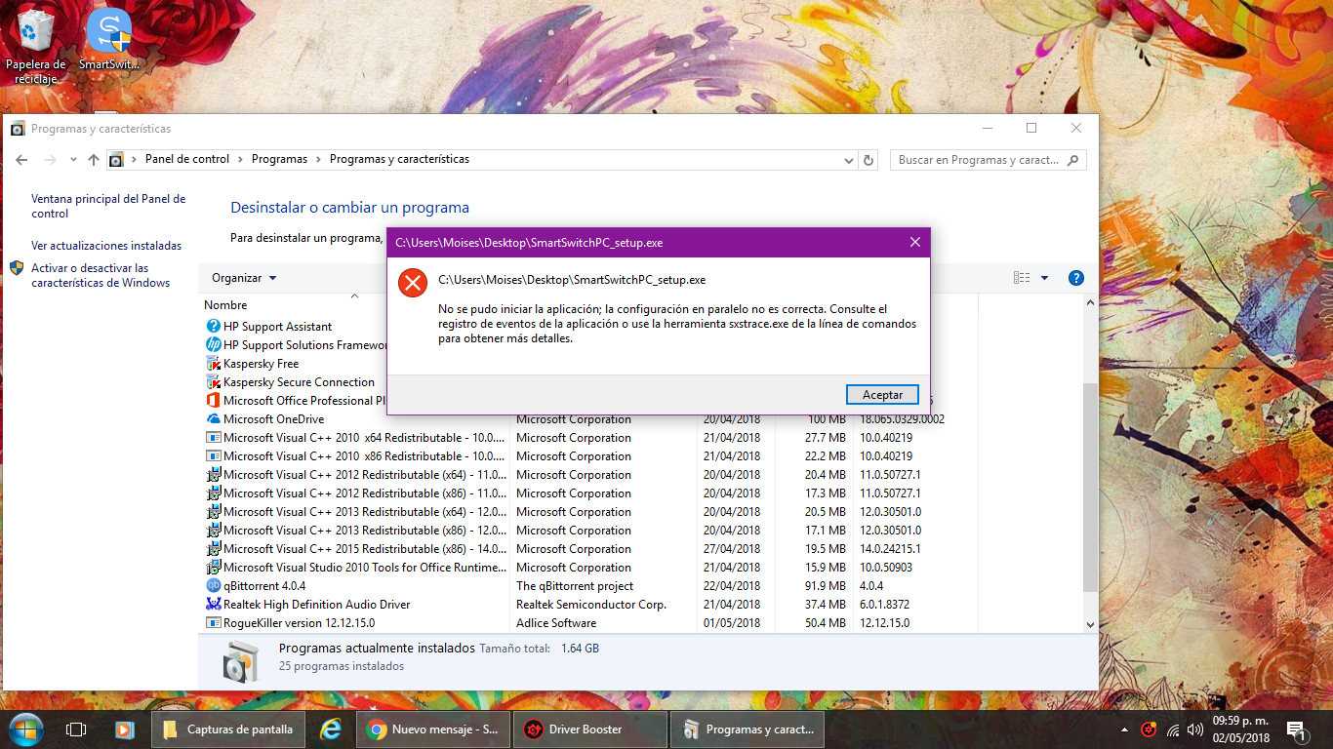Click the Microsoft OneDrive cloud icon

214,418
